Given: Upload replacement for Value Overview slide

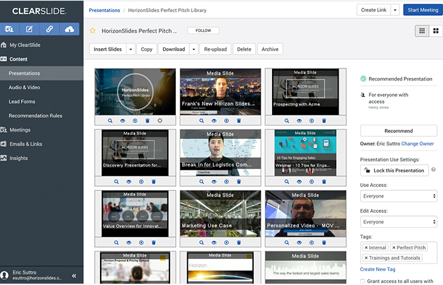Looking at the screenshot, I should [x=141, y=243].
